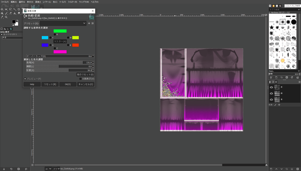
Task: Click the foreground color black swatch
Action: 14,22
